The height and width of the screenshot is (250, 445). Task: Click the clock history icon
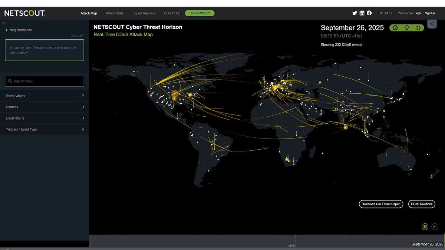click(395, 28)
